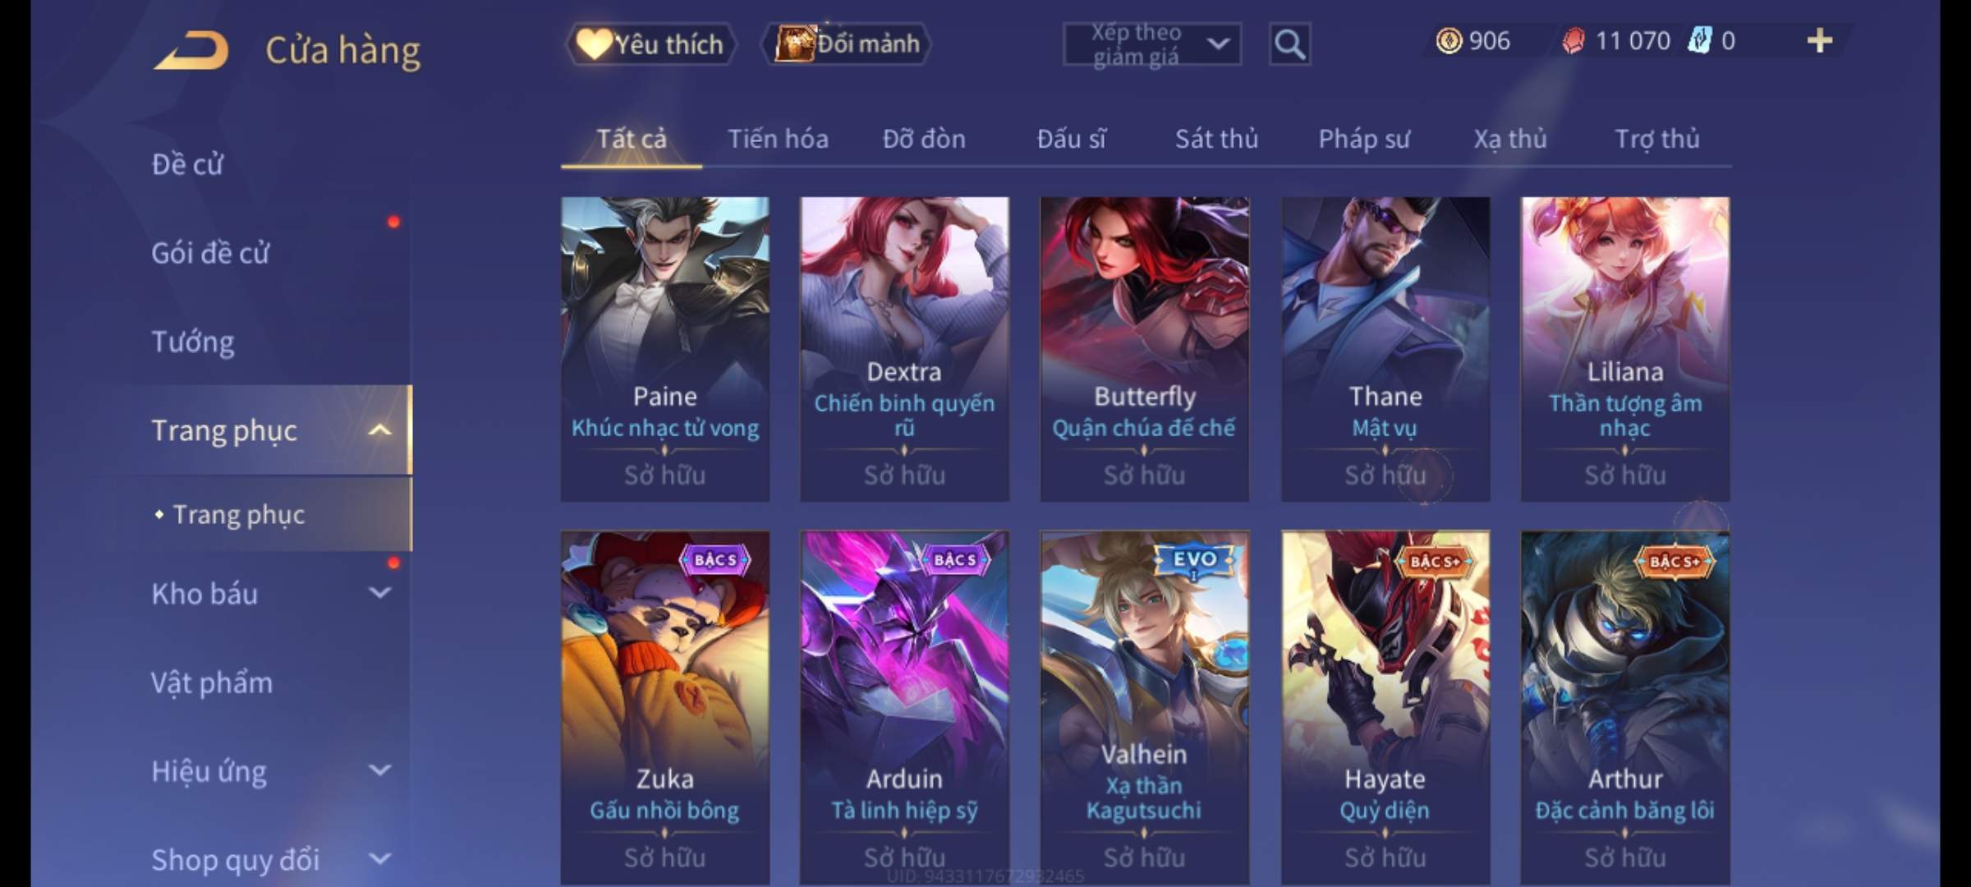Go to Gói đề cử sidebar entry
This screenshot has width=1971, height=887.
pyautogui.click(x=210, y=252)
